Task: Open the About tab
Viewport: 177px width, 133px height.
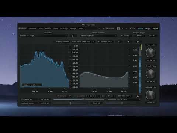Action: [81, 28]
